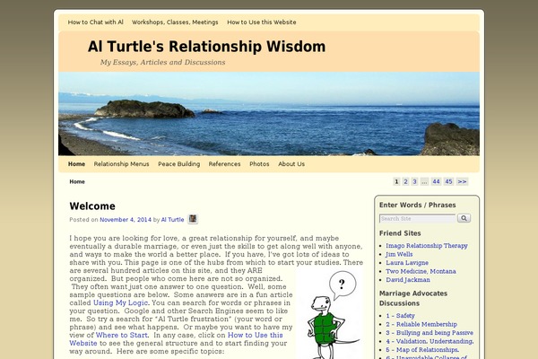Open the Where to Start link
The width and height of the screenshot is (538, 359).
(x=122, y=336)
